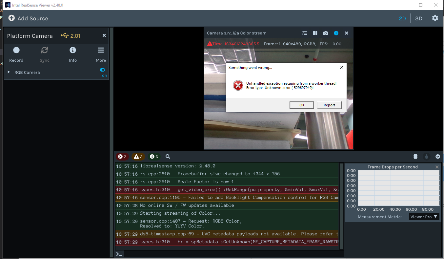Open the settings gear in the top bar
Viewport: 444px width, 259px height.
(435, 18)
